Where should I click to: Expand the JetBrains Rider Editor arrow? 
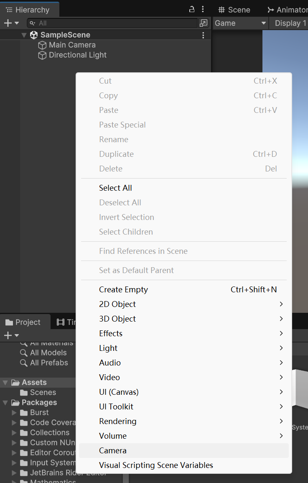[14, 473]
